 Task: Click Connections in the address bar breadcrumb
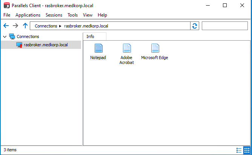(46, 26)
